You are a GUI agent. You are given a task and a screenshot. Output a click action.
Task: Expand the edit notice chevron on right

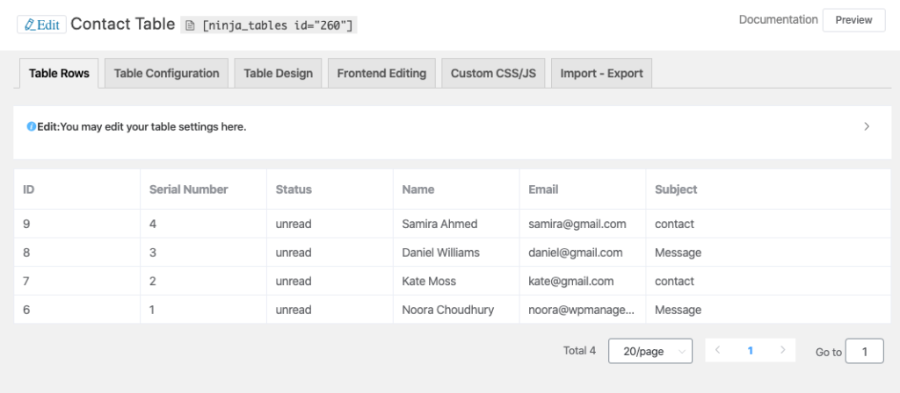[x=867, y=126]
